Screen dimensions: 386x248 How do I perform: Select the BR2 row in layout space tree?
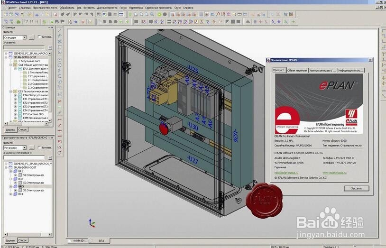[21, 179]
